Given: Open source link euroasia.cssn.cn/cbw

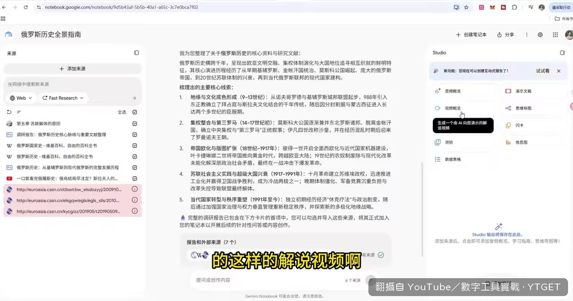Looking at the screenshot, I should click(68, 189).
